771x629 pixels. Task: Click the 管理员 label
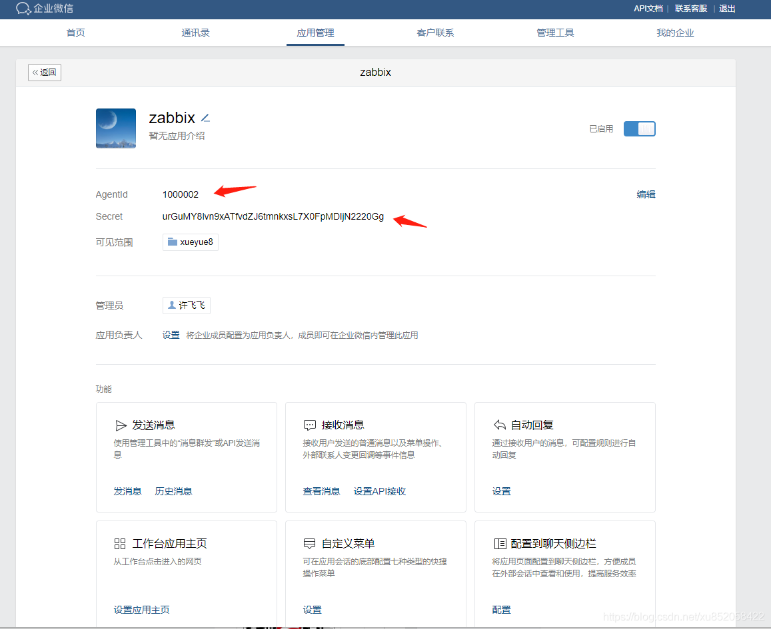tap(109, 306)
